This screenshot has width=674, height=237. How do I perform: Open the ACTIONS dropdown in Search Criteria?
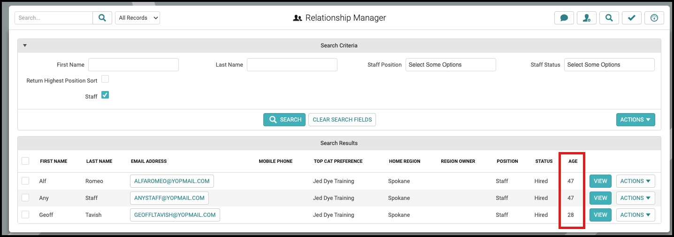coord(636,120)
